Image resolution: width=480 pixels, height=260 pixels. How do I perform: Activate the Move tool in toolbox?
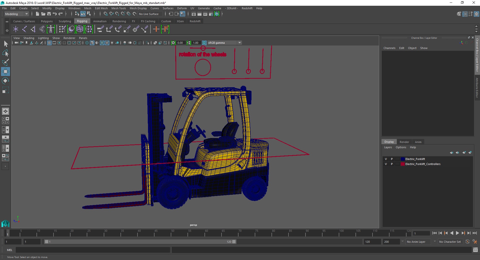pyautogui.click(x=5, y=71)
